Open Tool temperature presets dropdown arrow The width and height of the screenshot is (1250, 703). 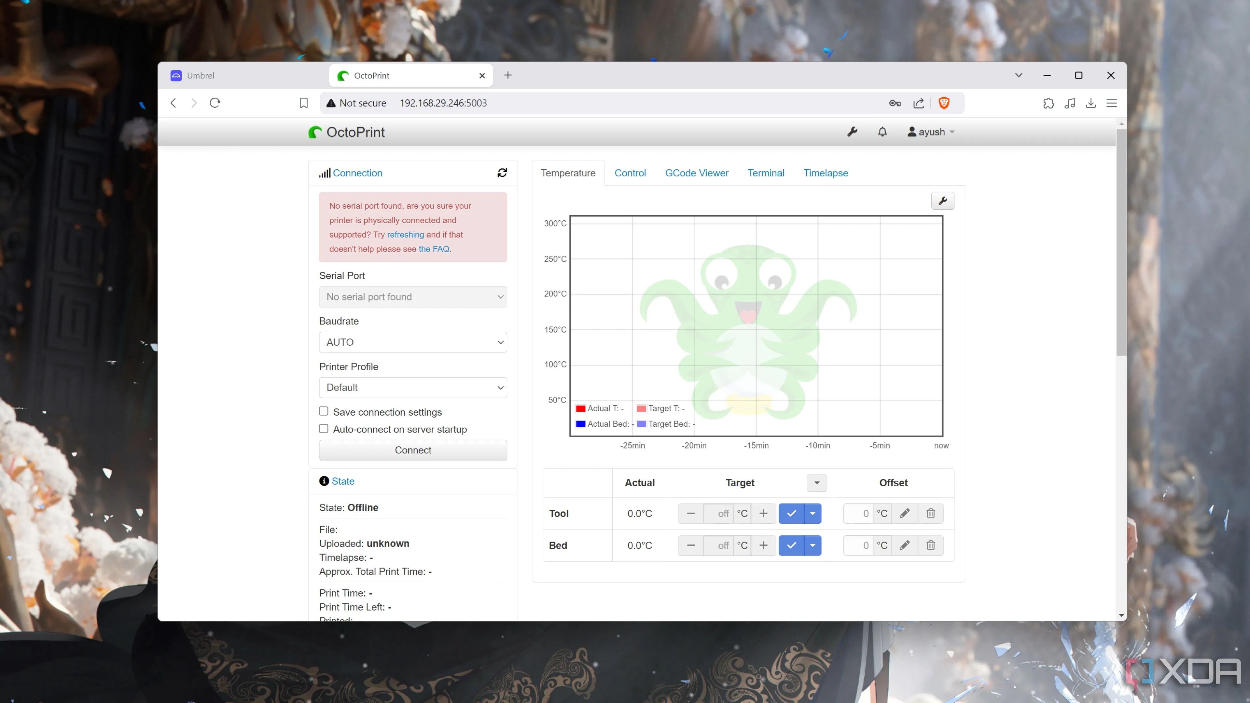click(x=813, y=513)
